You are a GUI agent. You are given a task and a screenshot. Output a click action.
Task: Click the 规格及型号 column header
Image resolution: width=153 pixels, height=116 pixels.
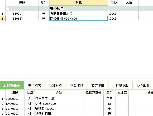(94, 93)
